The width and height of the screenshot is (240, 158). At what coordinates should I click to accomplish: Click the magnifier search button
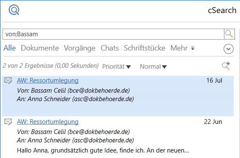229,34
